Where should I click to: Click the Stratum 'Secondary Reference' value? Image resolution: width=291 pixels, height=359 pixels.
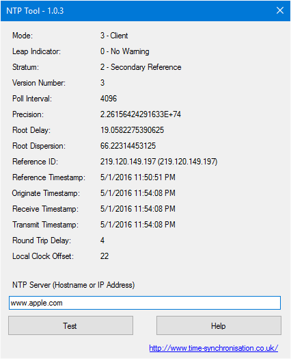click(141, 67)
